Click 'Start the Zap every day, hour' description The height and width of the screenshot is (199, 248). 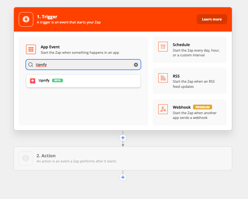pyautogui.click(x=196, y=53)
